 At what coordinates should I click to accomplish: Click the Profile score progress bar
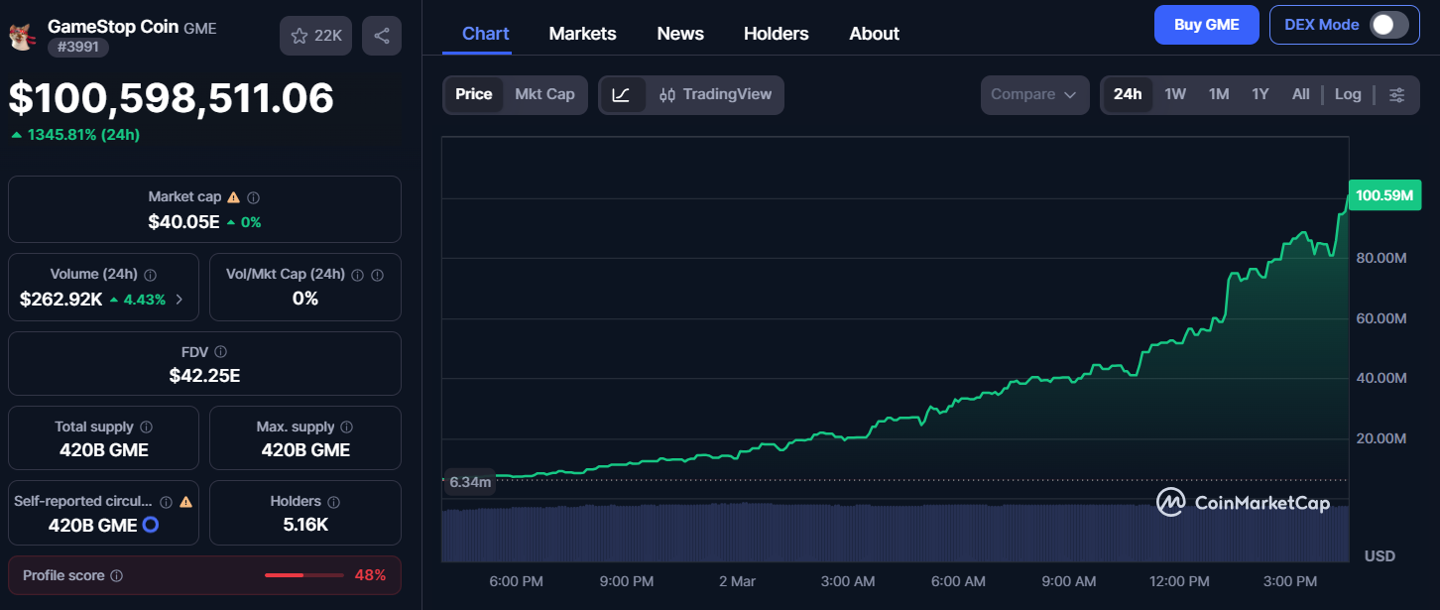[303, 575]
